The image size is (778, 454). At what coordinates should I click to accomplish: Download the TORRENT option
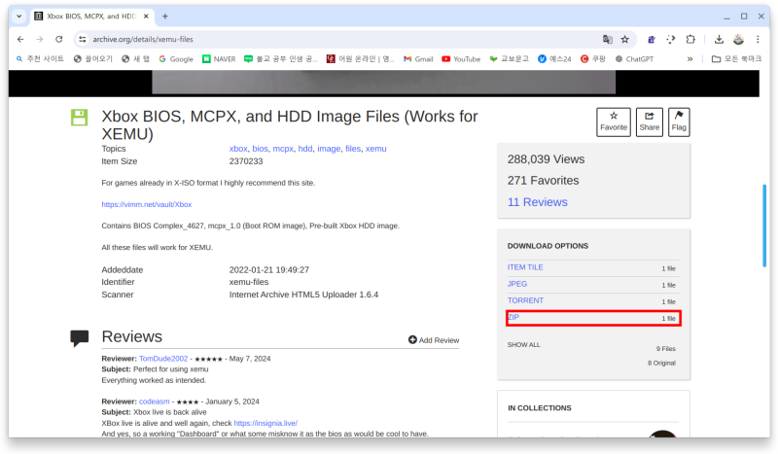[x=525, y=300]
